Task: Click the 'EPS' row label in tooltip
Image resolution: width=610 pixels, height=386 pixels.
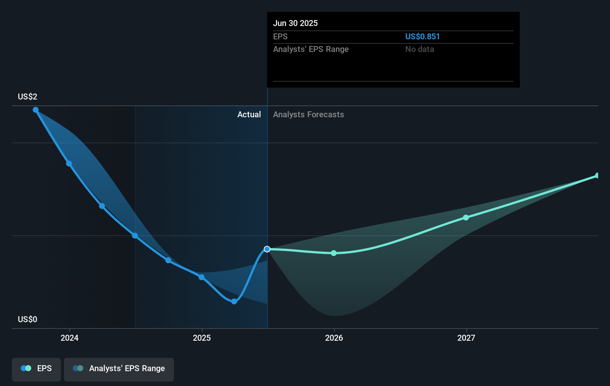Action: (x=280, y=36)
